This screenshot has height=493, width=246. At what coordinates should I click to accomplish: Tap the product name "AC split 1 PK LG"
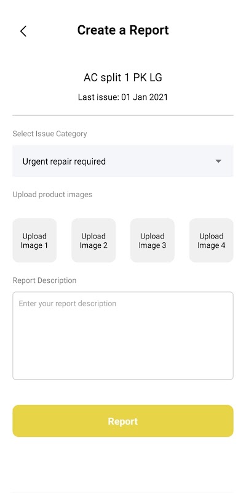123,78
